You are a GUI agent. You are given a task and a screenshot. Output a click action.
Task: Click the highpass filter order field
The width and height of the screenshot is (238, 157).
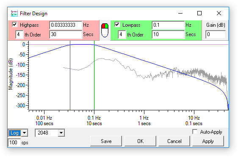[x=19, y=34]
